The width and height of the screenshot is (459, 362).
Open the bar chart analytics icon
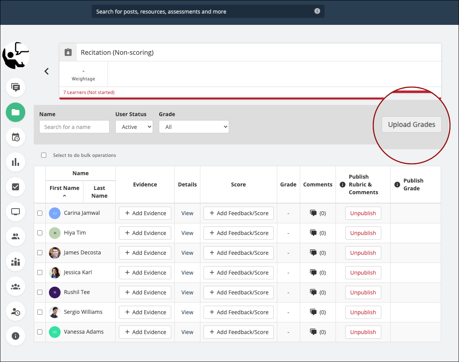click(x=16, y=162)
